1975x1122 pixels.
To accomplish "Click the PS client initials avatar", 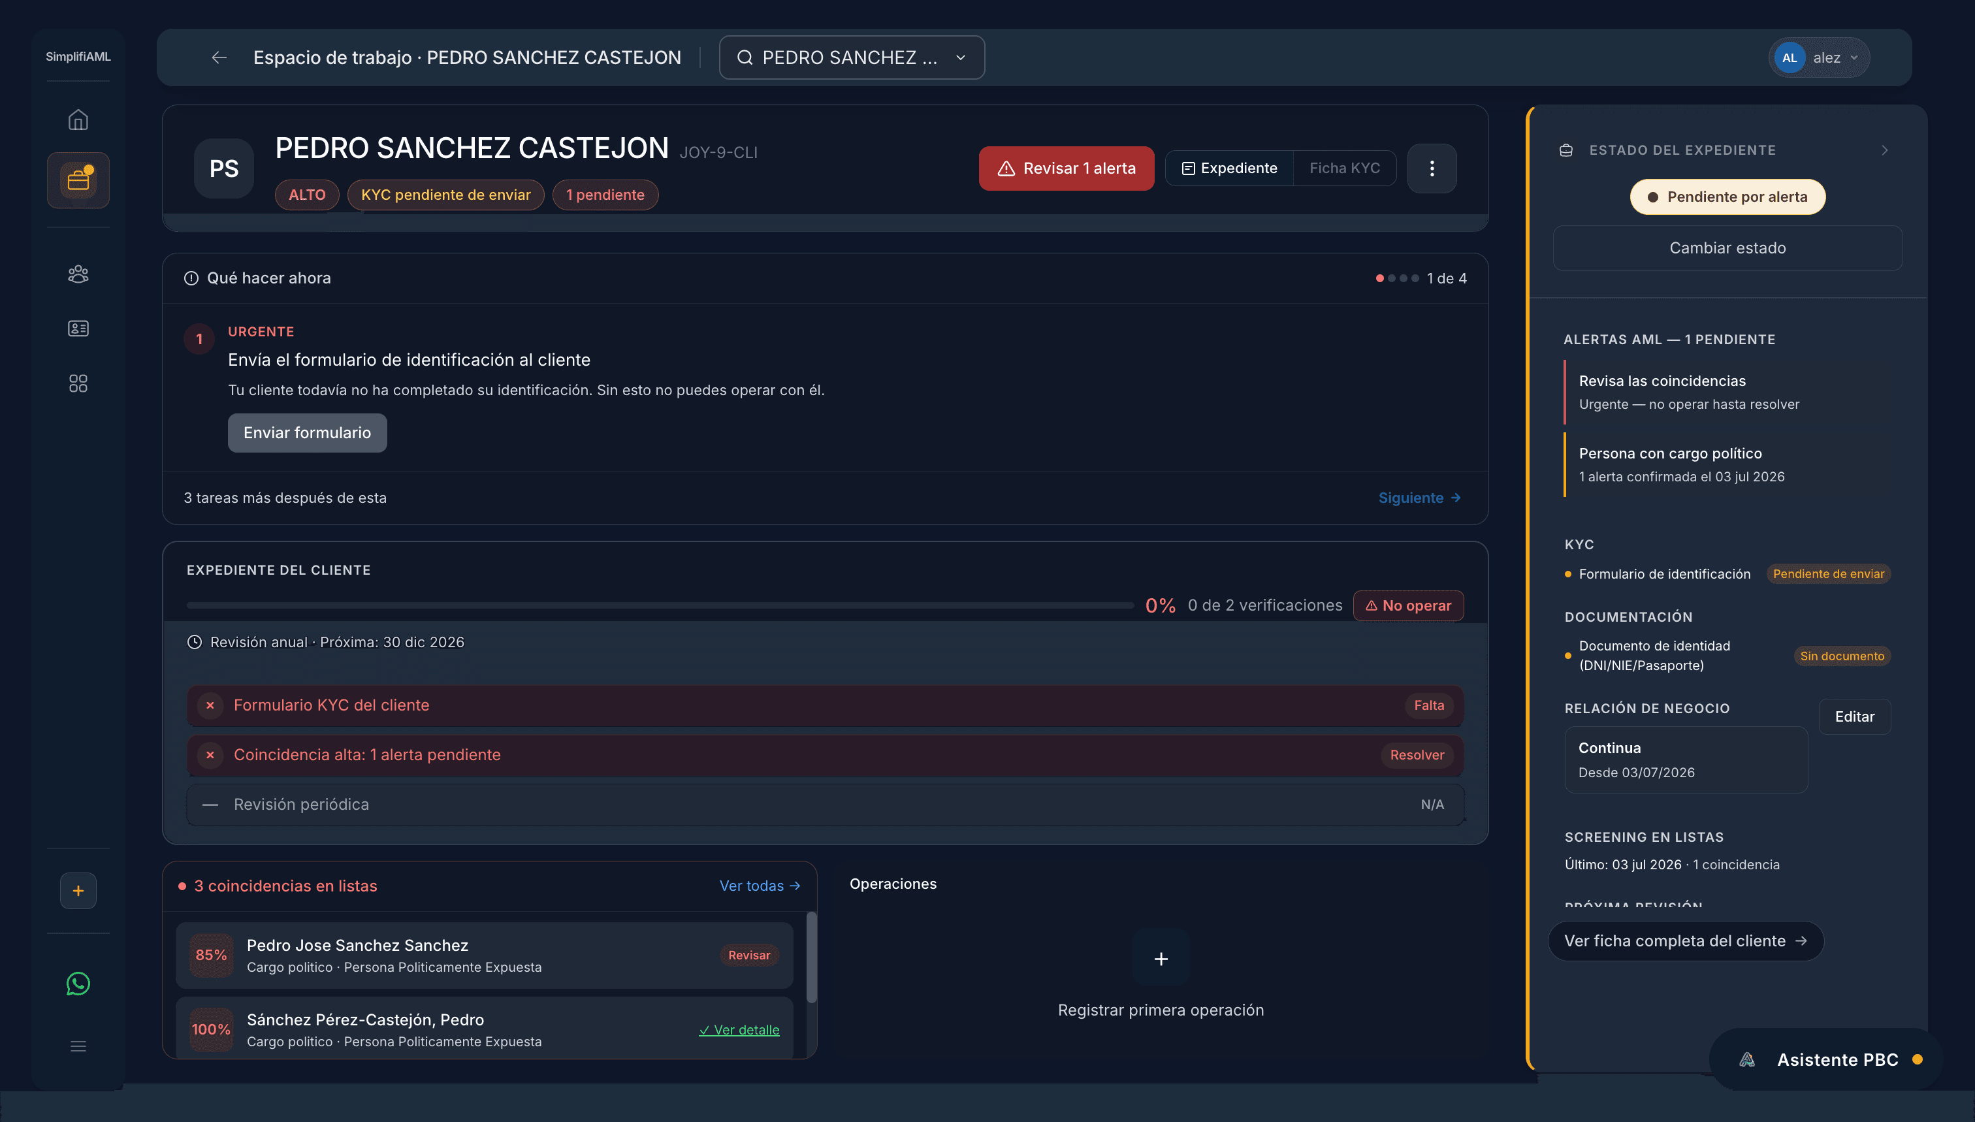I will (x=224, y=168).
